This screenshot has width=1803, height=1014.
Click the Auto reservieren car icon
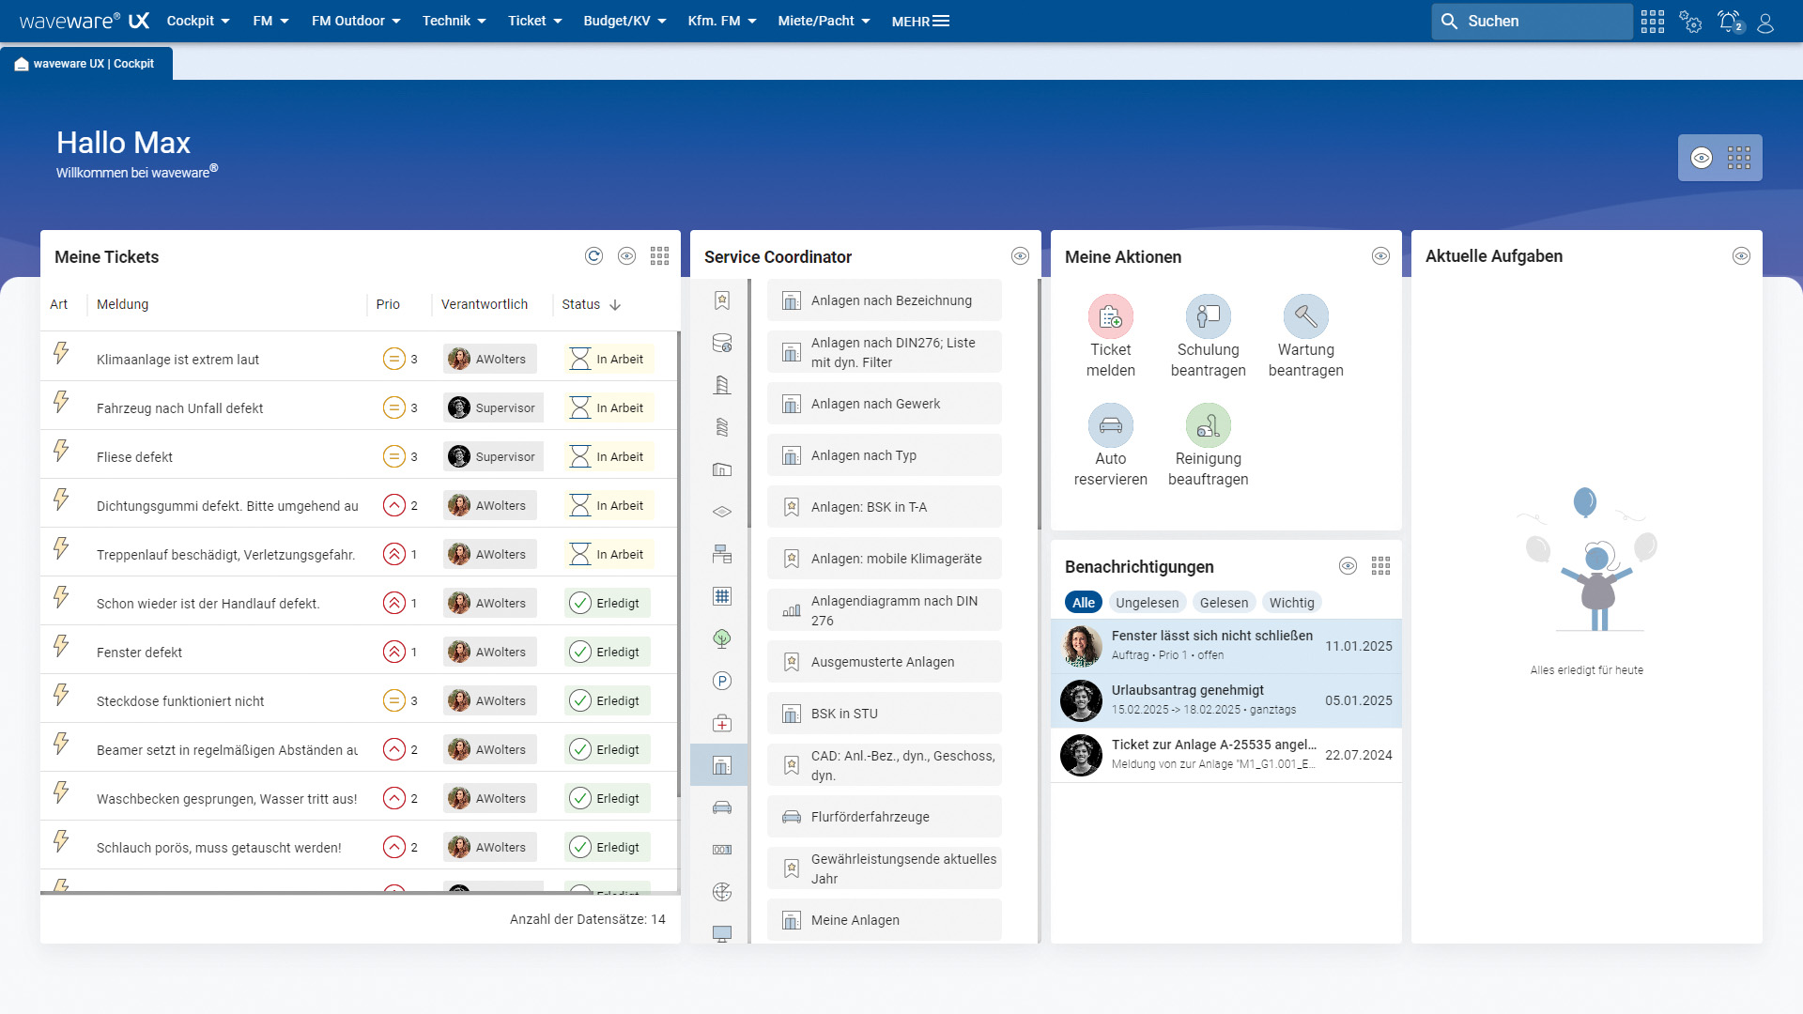1110,426
